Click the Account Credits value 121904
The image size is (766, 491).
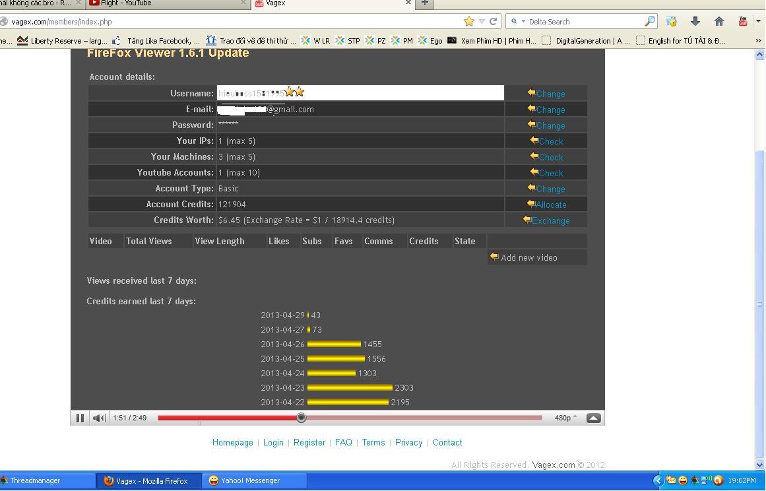coord(232,204)
